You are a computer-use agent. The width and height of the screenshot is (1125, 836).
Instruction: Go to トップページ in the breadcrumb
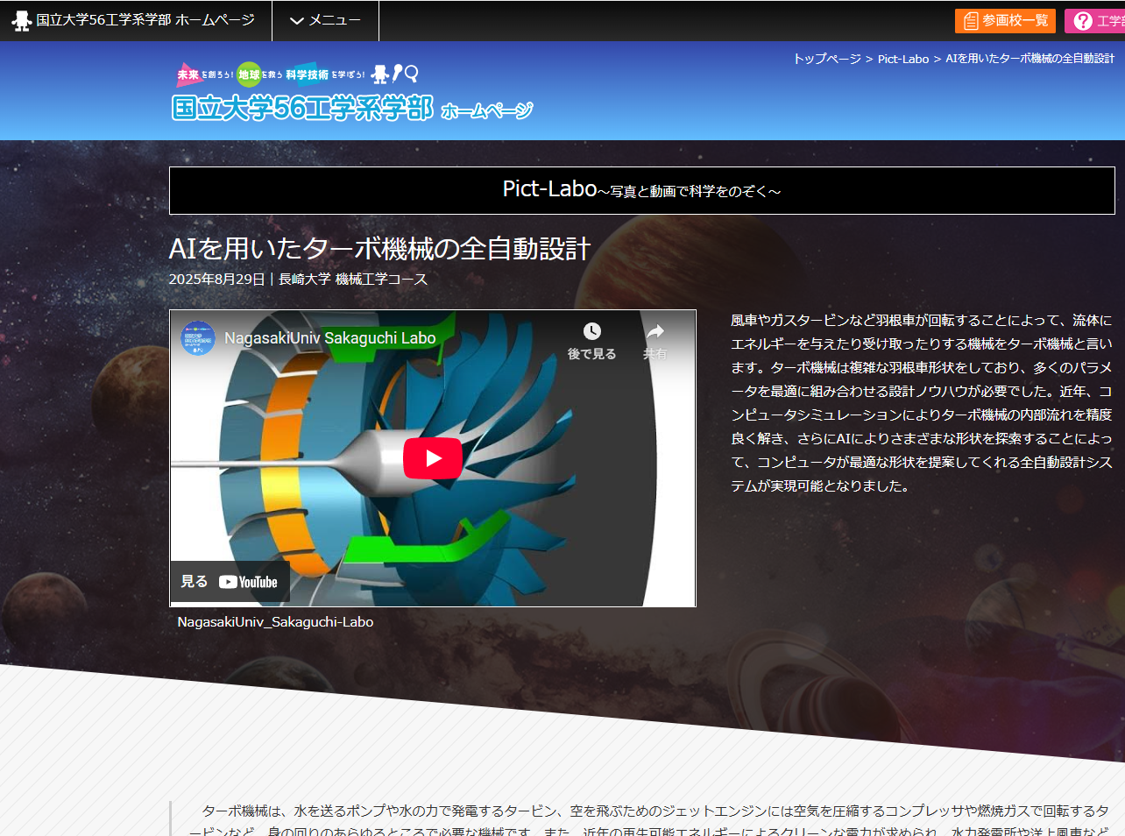pyautogui.click(x=826, y=59)
